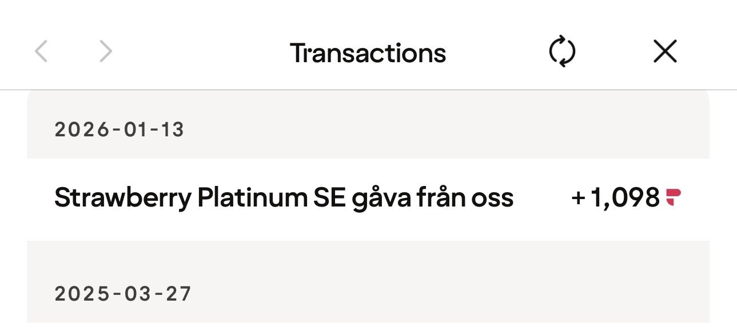737x332 pixels.
Task: Click the plus sign before 1,098
Action: 578,198
